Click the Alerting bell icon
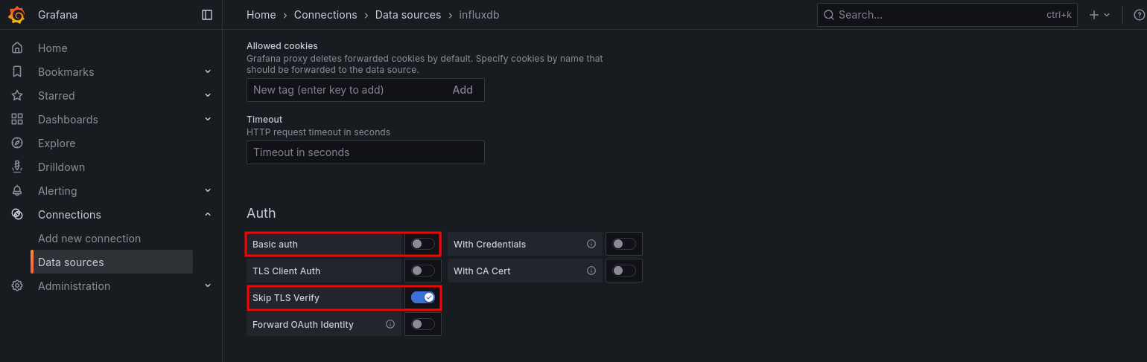 (x=17, y=191)
